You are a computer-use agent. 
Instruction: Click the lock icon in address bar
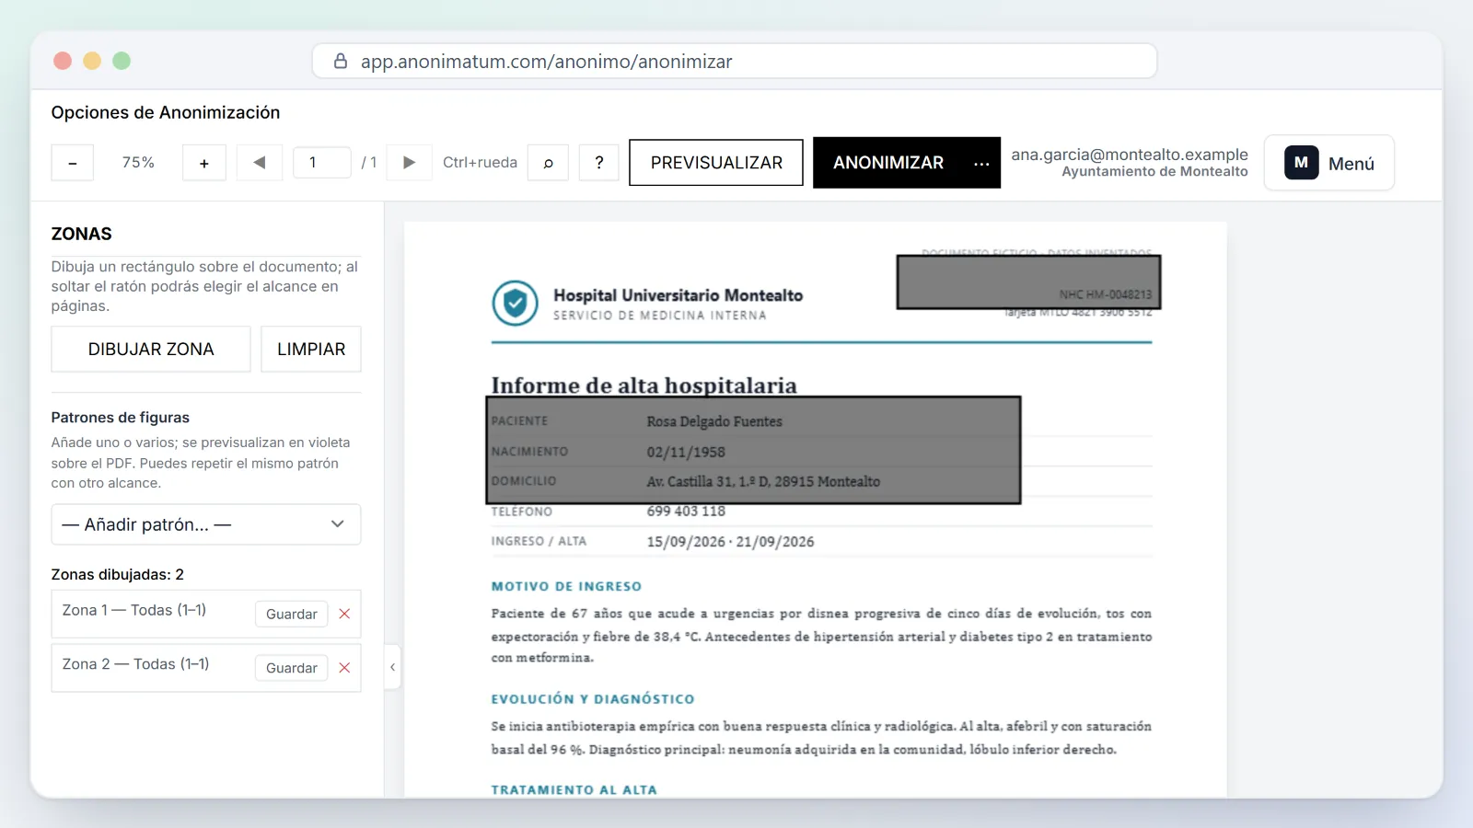coord(341,61)
